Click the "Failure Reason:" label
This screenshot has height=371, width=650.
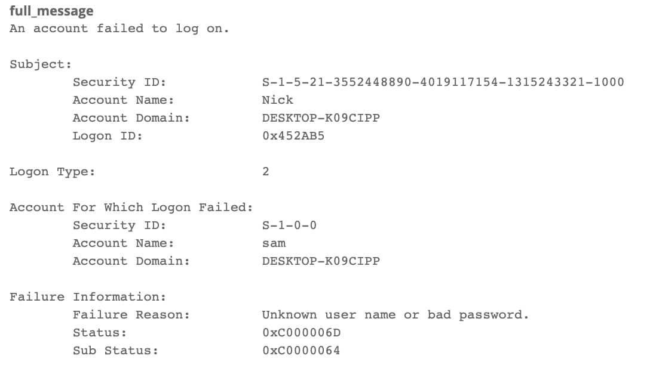click(x=131, y=315)
